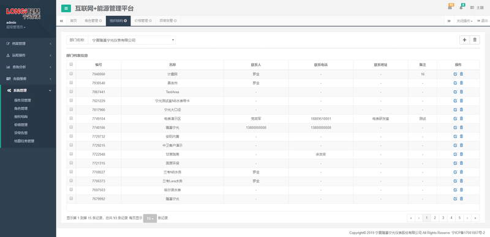Screen dimensions: 490x237
Task: Switch to the 角色管理 tab
Action: 93,21
